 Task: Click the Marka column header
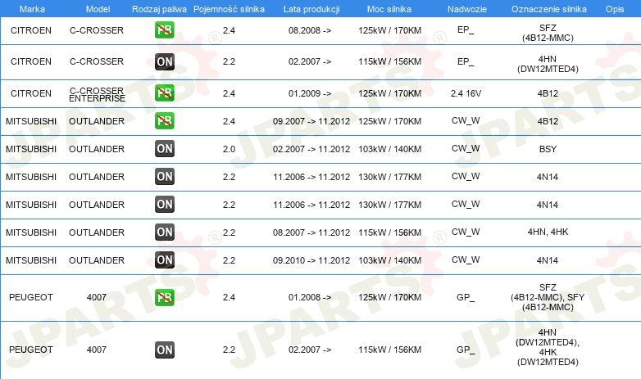(x=32, y=9)
